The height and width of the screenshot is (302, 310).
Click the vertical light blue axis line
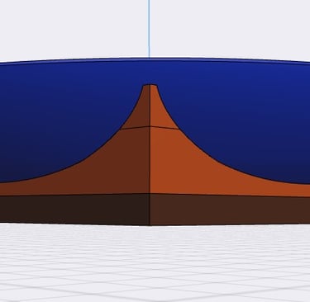pyautogui.click(x=149, y=29)
